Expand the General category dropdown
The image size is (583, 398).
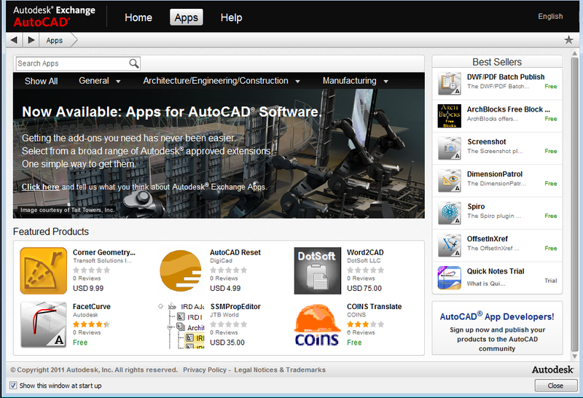(x=99, y=81)
